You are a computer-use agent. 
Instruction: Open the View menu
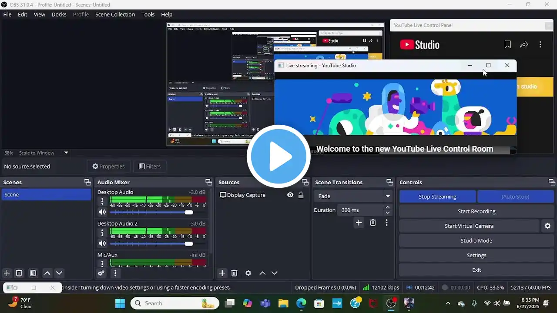40,14
